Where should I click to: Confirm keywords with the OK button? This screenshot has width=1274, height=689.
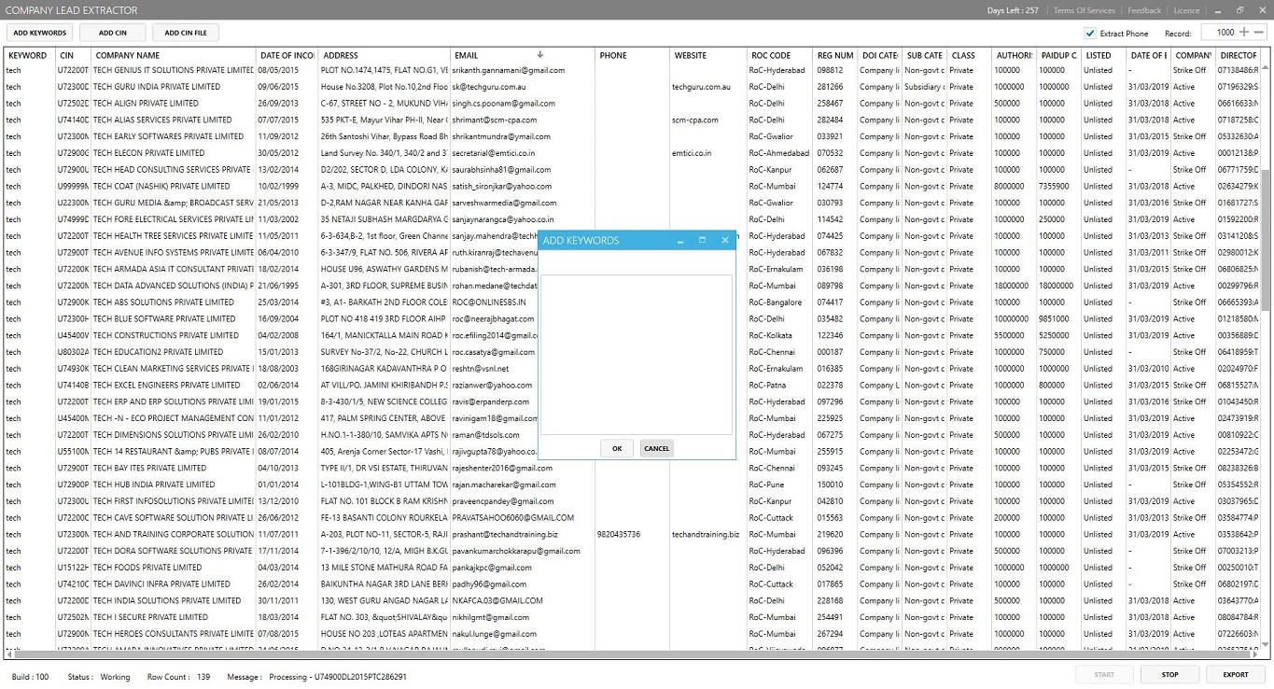pos(617,448)
